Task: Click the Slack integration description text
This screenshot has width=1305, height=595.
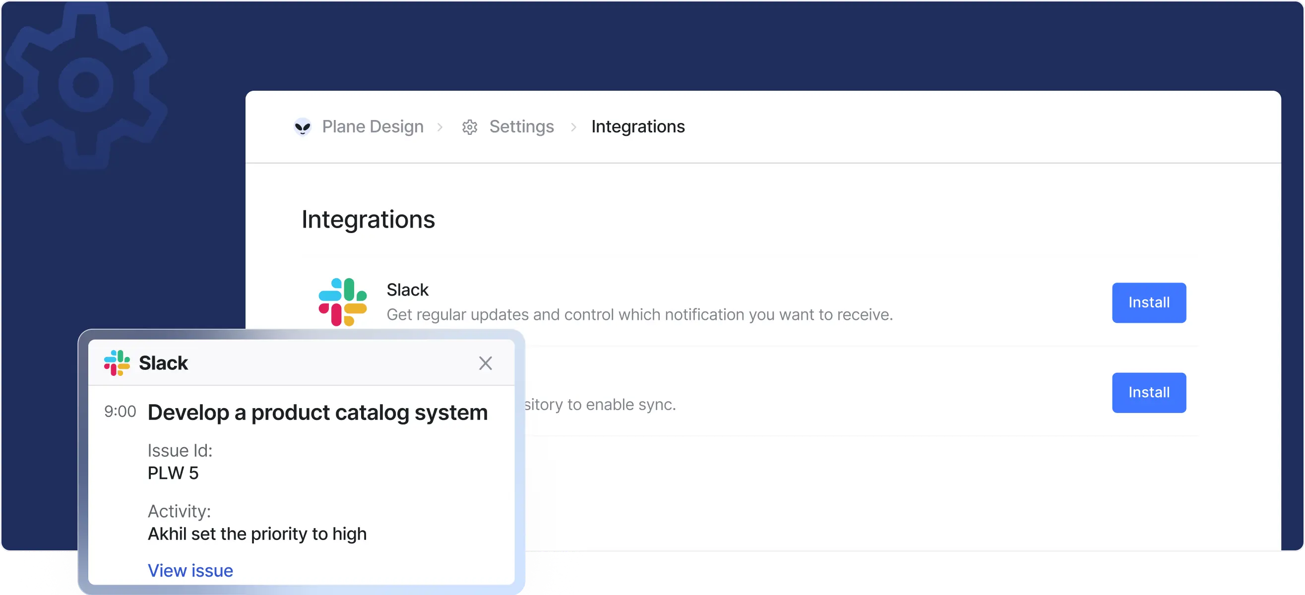Action: tap(639, 314)
